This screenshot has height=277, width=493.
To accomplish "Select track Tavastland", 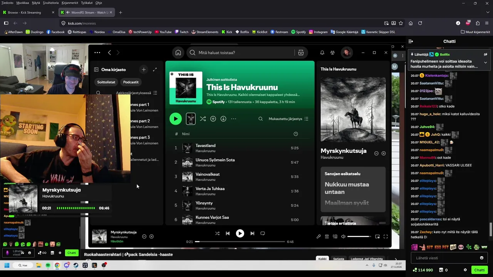I will [x=205, y=145].
